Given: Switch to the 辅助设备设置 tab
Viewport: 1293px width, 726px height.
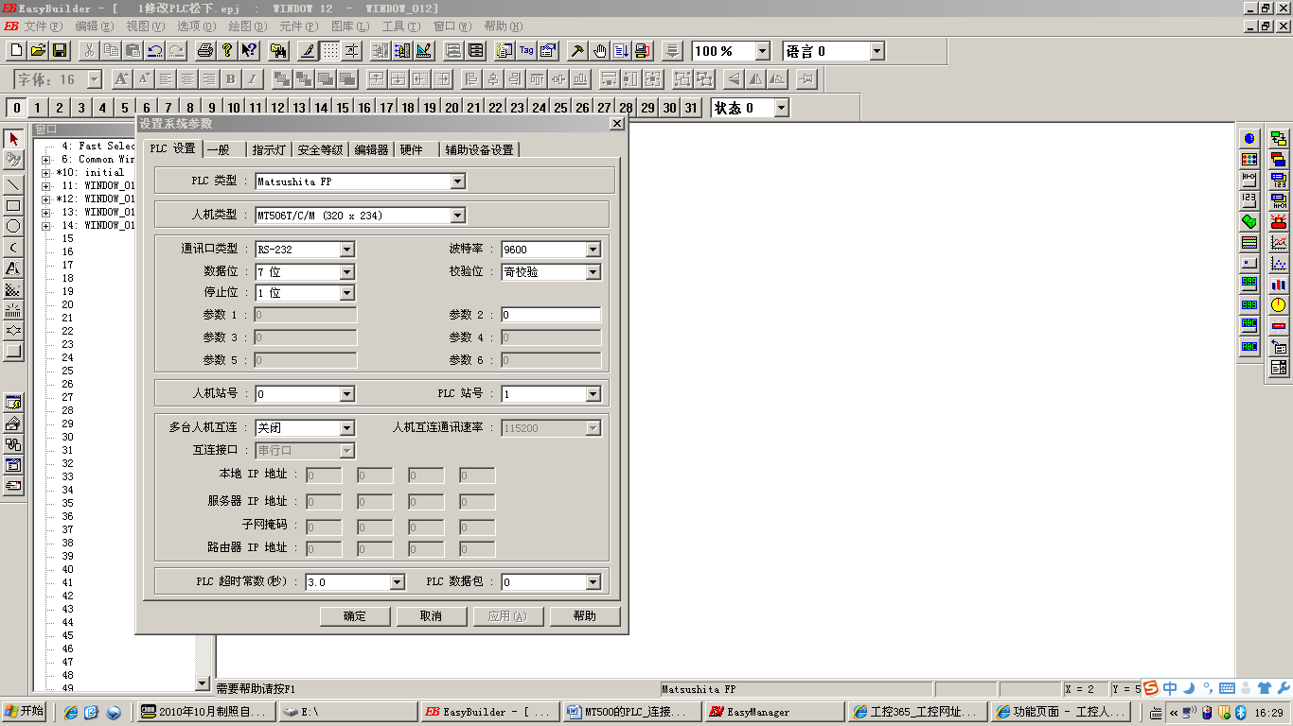Looking at the screenshot, I should tap(479, 149).
